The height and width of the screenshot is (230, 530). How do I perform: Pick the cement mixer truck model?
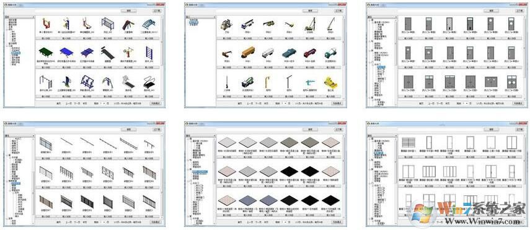pyautogui.click(x=247, y=82)
